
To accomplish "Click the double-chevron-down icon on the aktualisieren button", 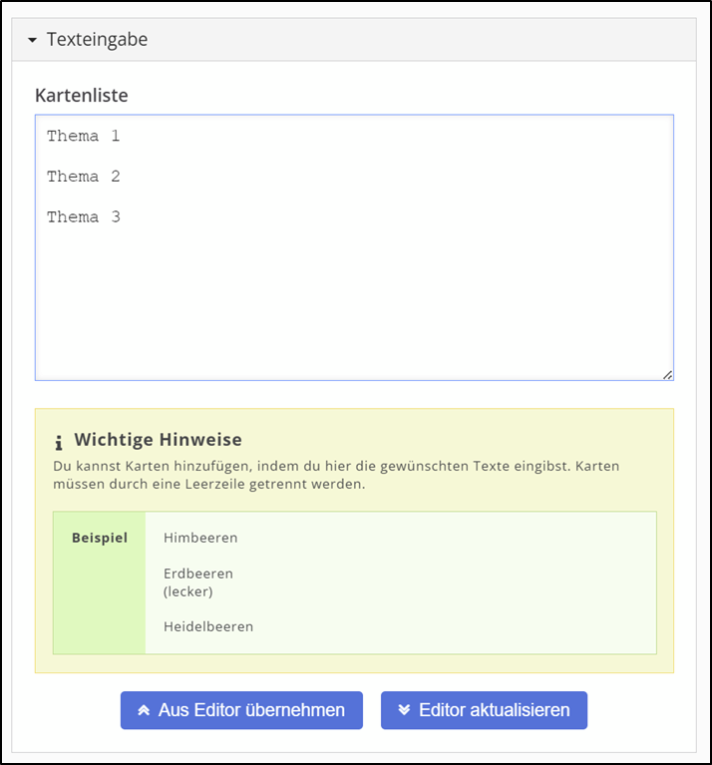I will tap(404, 710).
